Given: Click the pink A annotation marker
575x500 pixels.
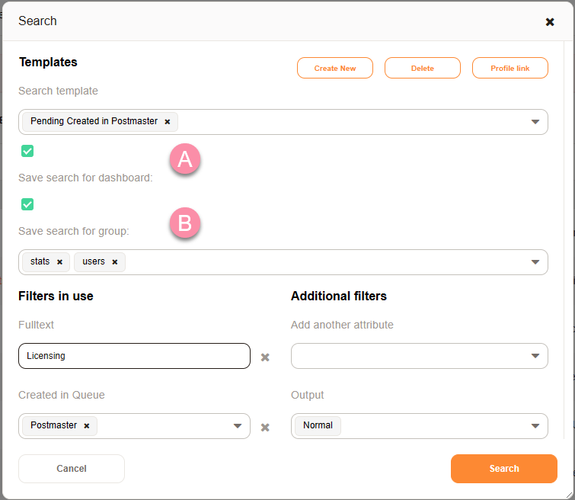Looking at the screenshot, I should click(185, 160).
